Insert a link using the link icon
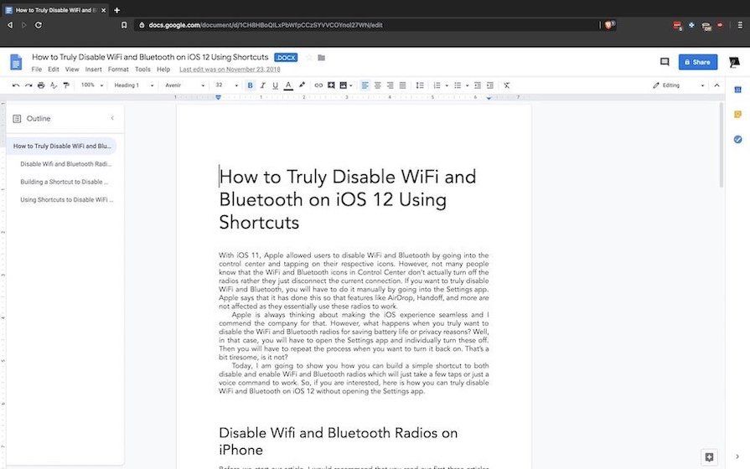The image size is (750, 469). pos(318,85)
